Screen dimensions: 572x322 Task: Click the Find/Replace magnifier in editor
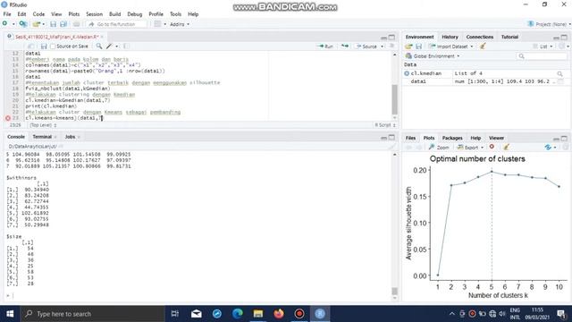point(99,47)
